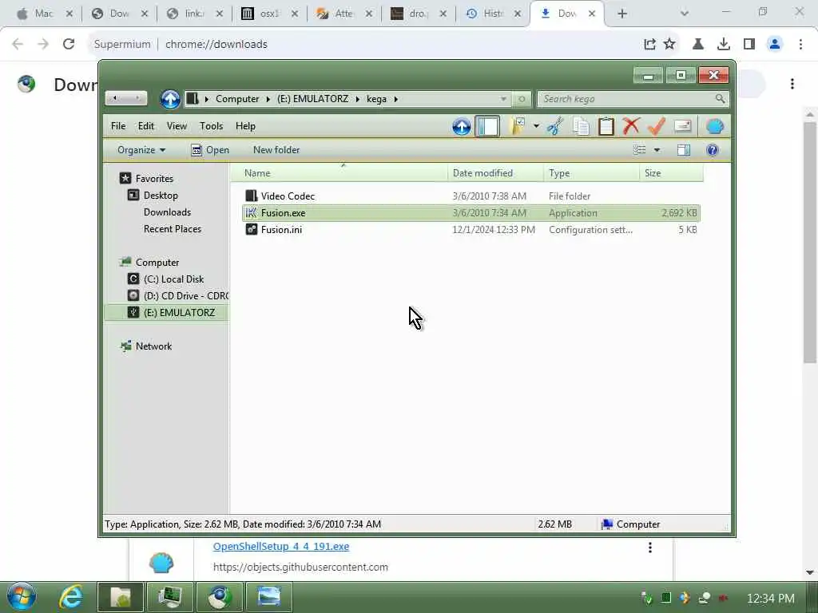Expand the arrow after kega in breadcrumb
The width and height of the screenshot is (818, 613).
tap(396, 99)
